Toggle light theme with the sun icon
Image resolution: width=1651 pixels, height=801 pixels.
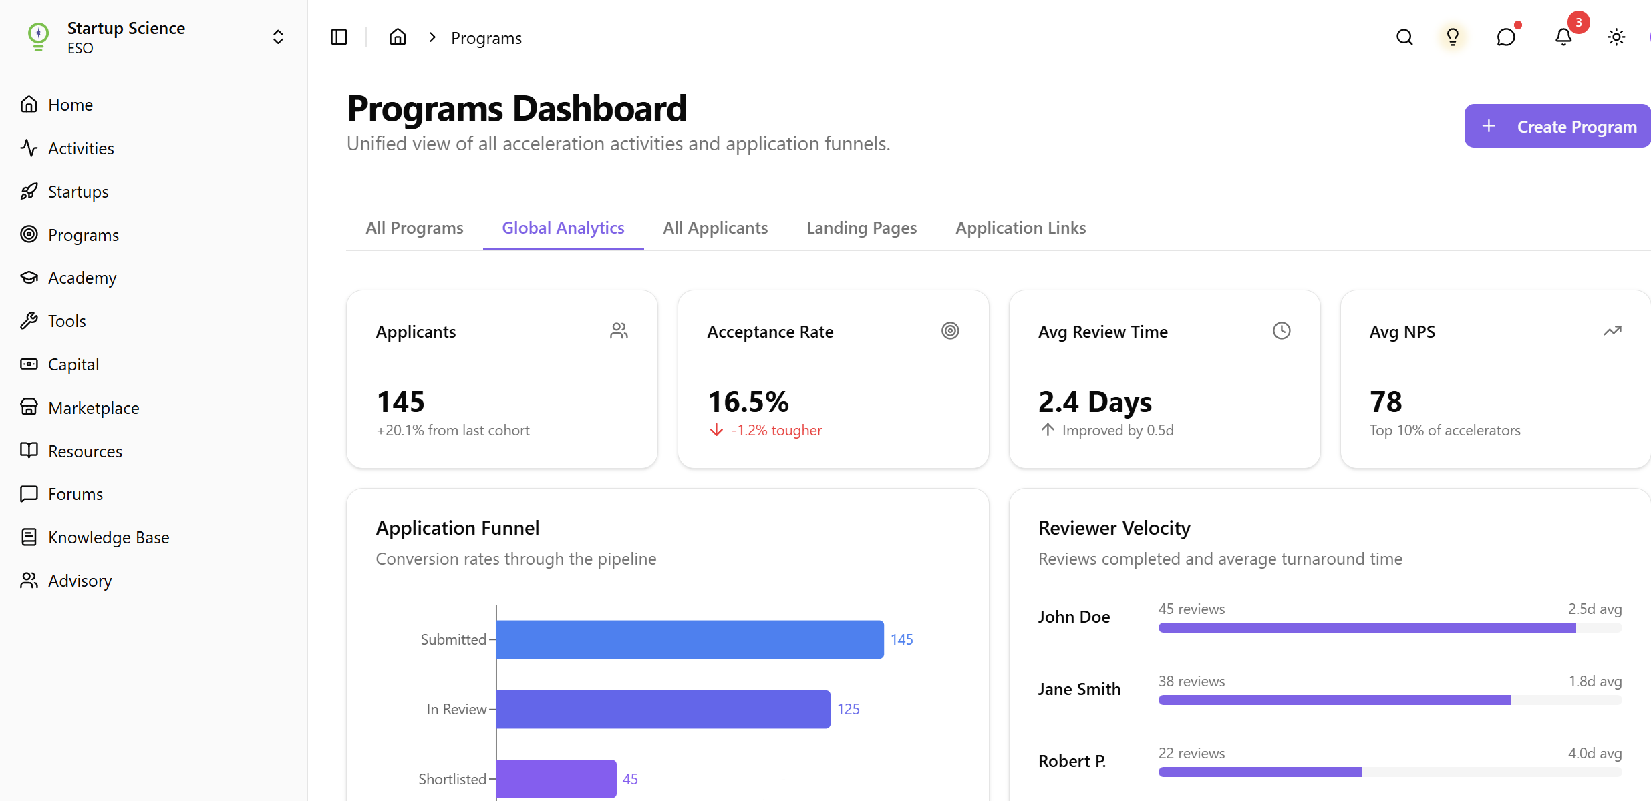[1616, 37]
